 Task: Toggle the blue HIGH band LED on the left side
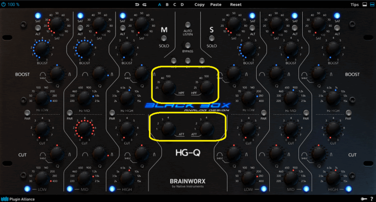[x=112, y=189]
